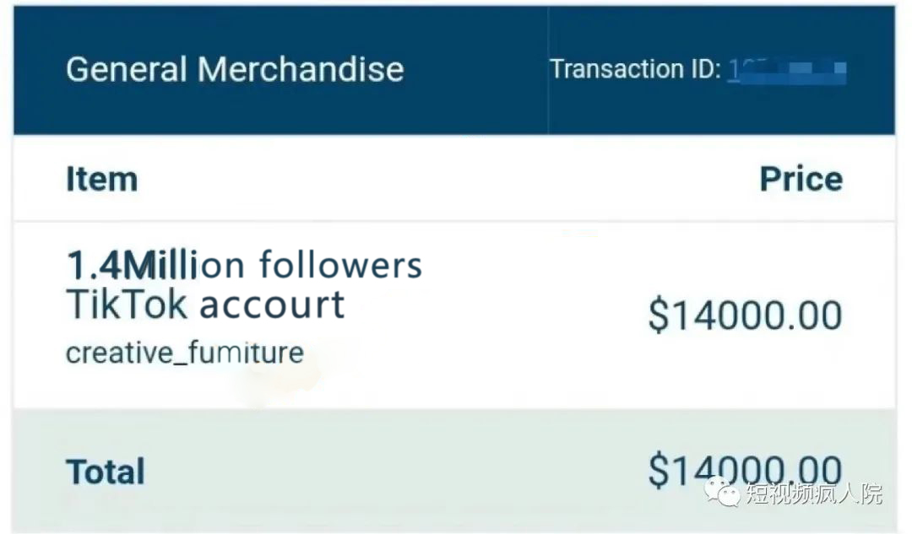Click the creative_fumiture account name
The height and width of the screenshot is (534, 912).
point(184,352)
